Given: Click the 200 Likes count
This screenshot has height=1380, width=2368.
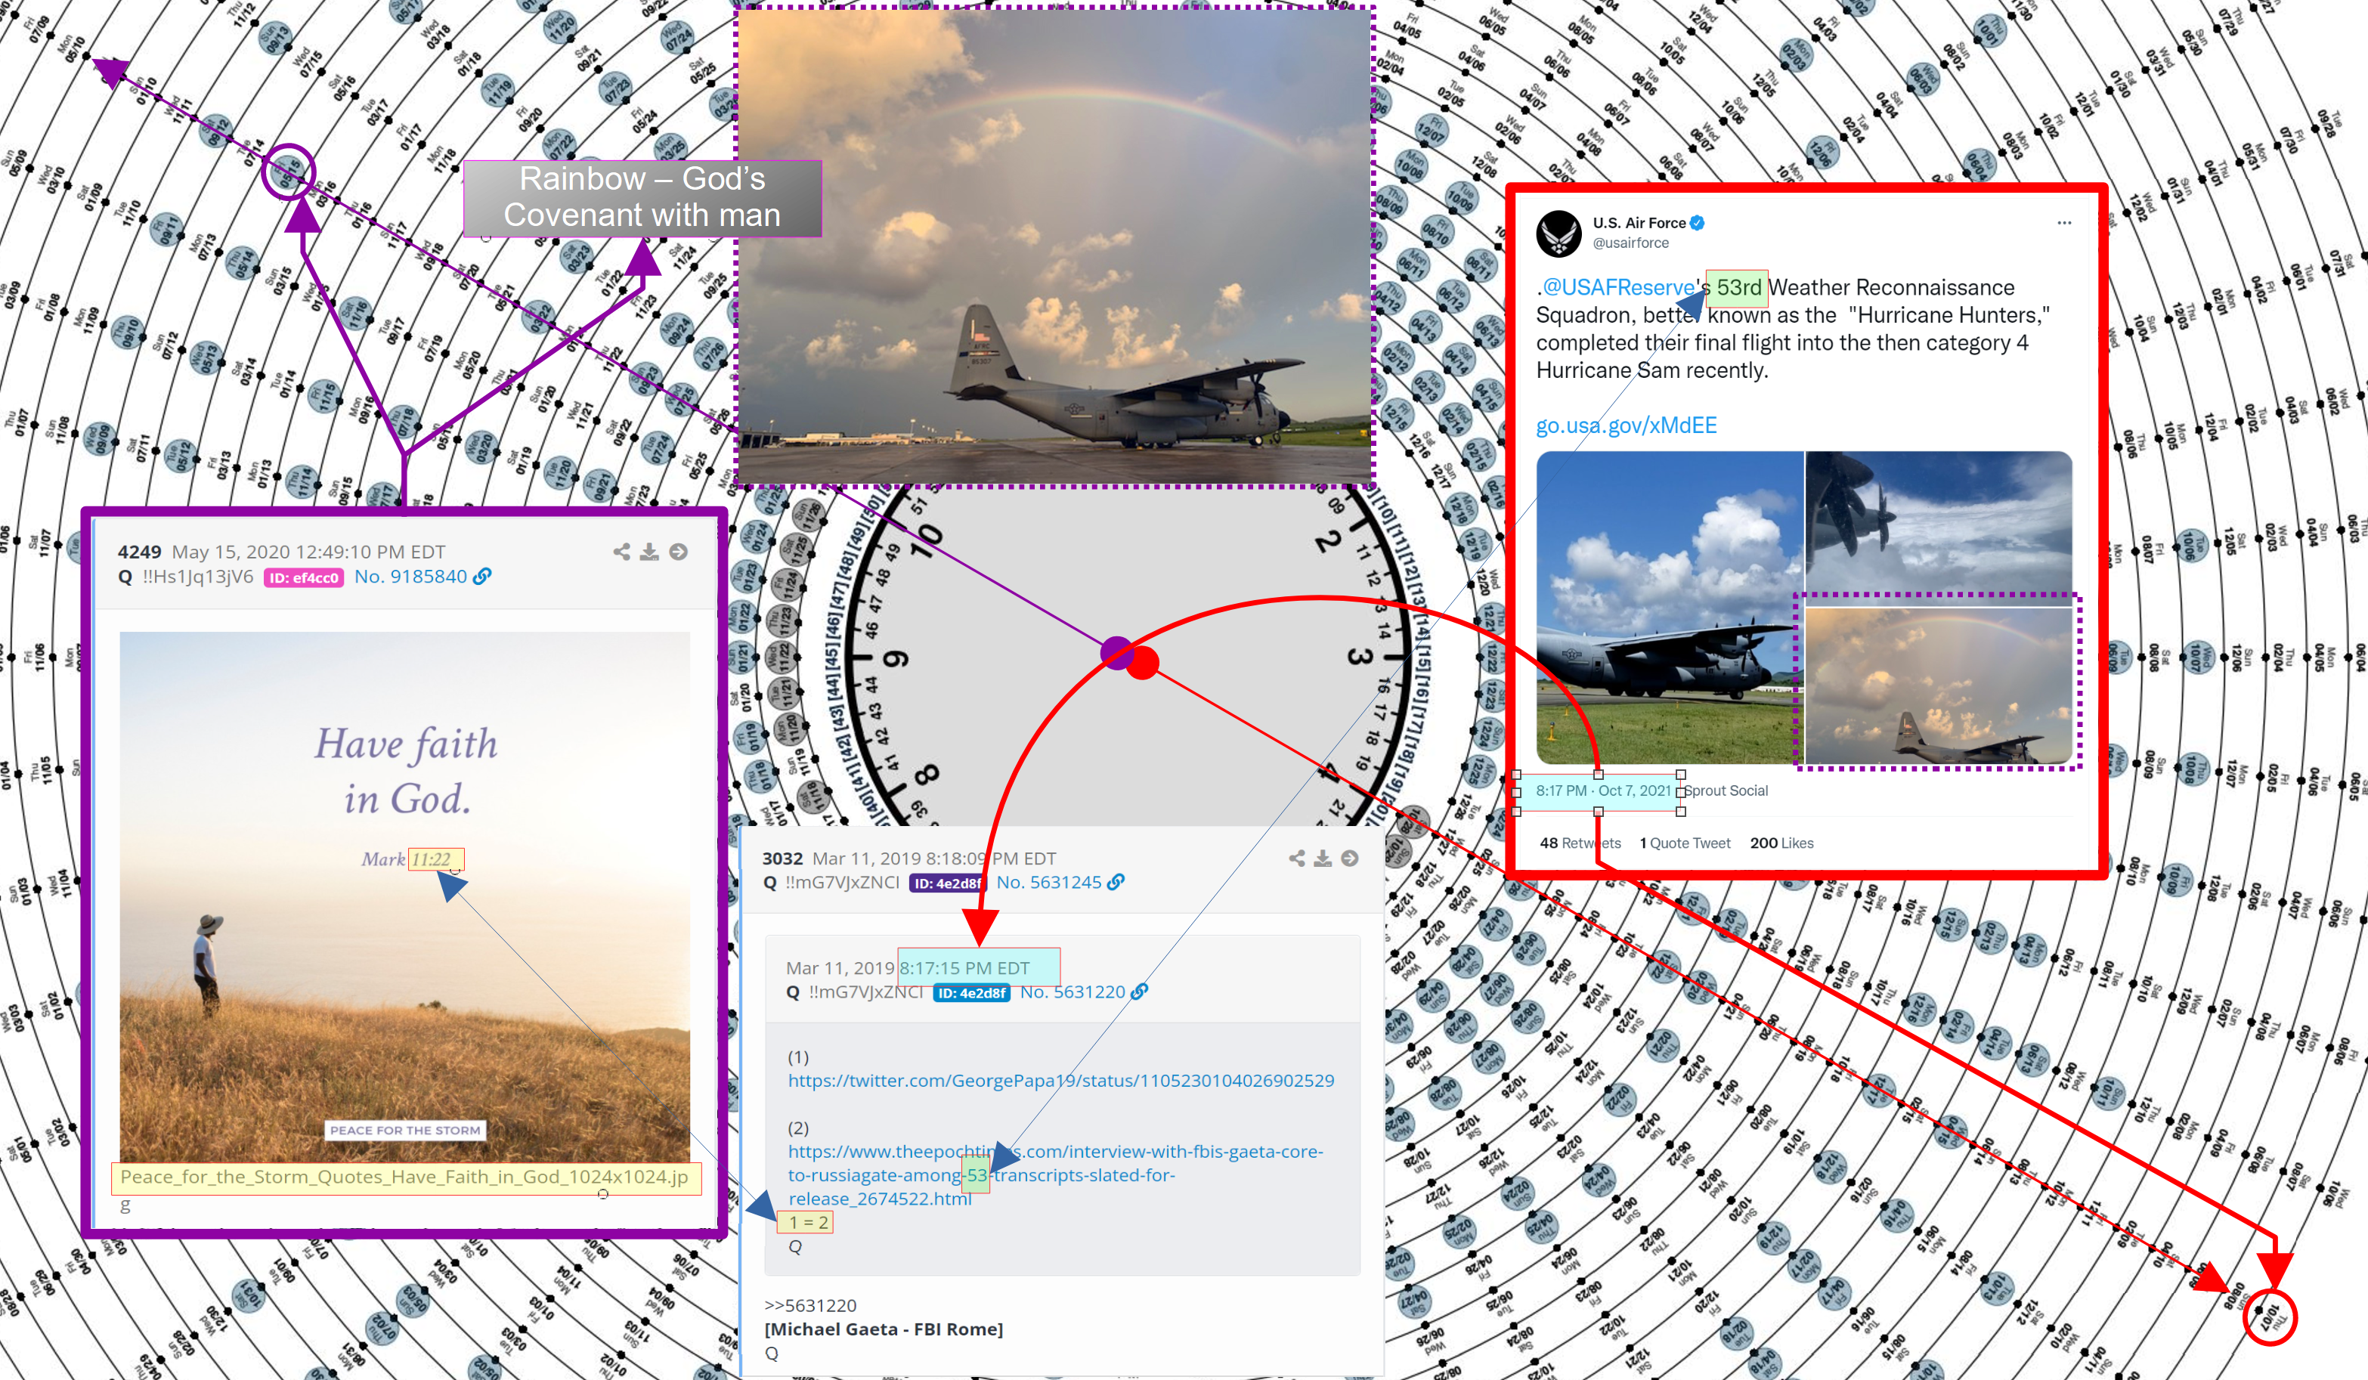Looking at the screenshot, I should (1781, 843).
